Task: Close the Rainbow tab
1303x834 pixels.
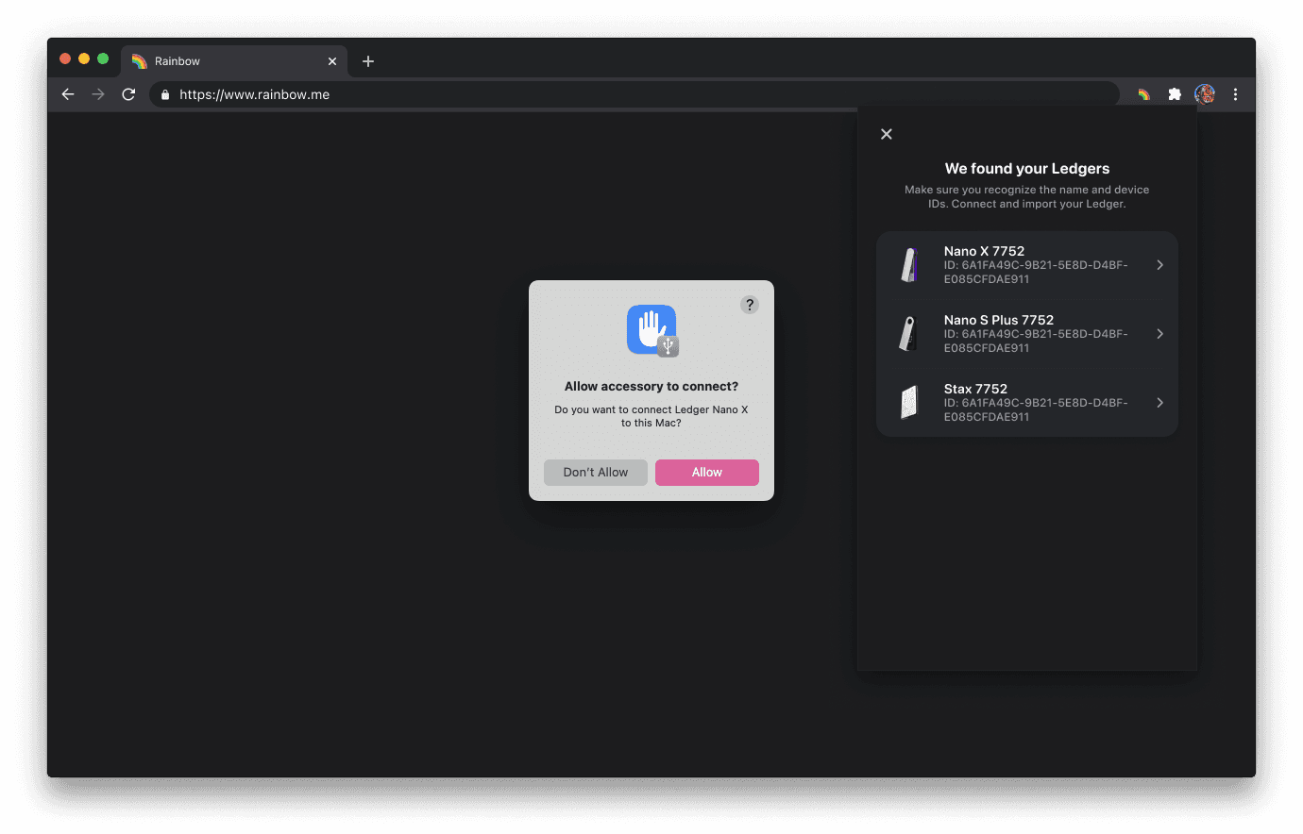Action: click(332, 61)
